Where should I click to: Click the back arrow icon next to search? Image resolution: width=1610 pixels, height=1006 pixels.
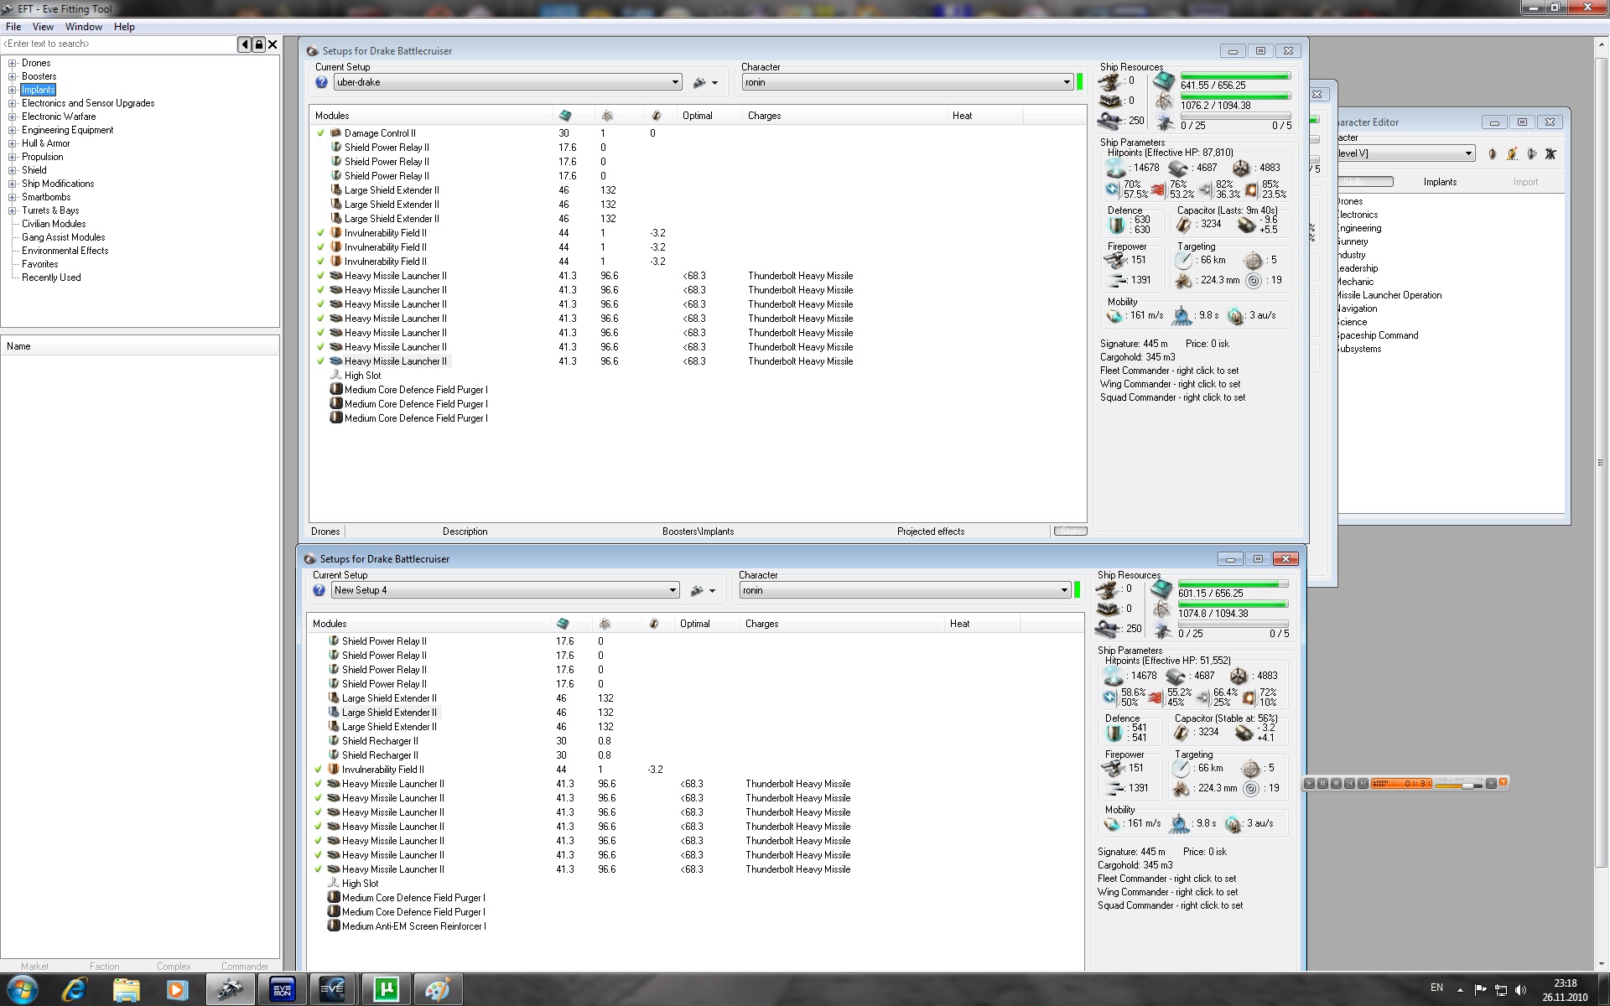(x=245, y=44)
